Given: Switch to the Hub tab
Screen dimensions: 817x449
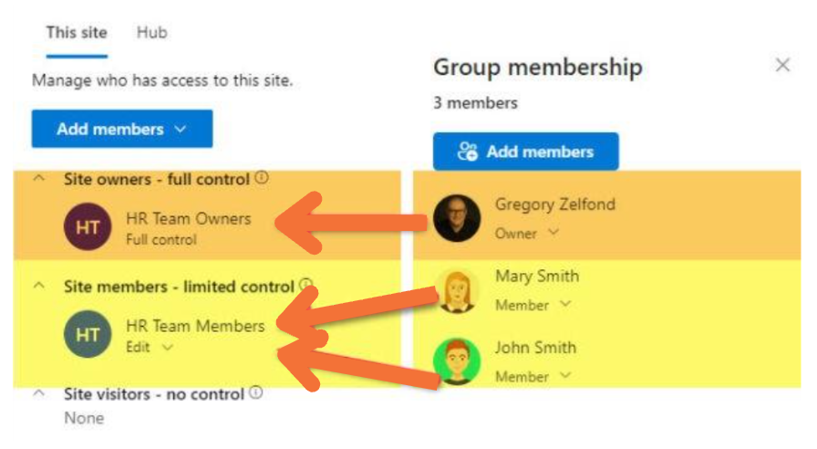Looking at the screenshot, I should (x=151, y=33).
